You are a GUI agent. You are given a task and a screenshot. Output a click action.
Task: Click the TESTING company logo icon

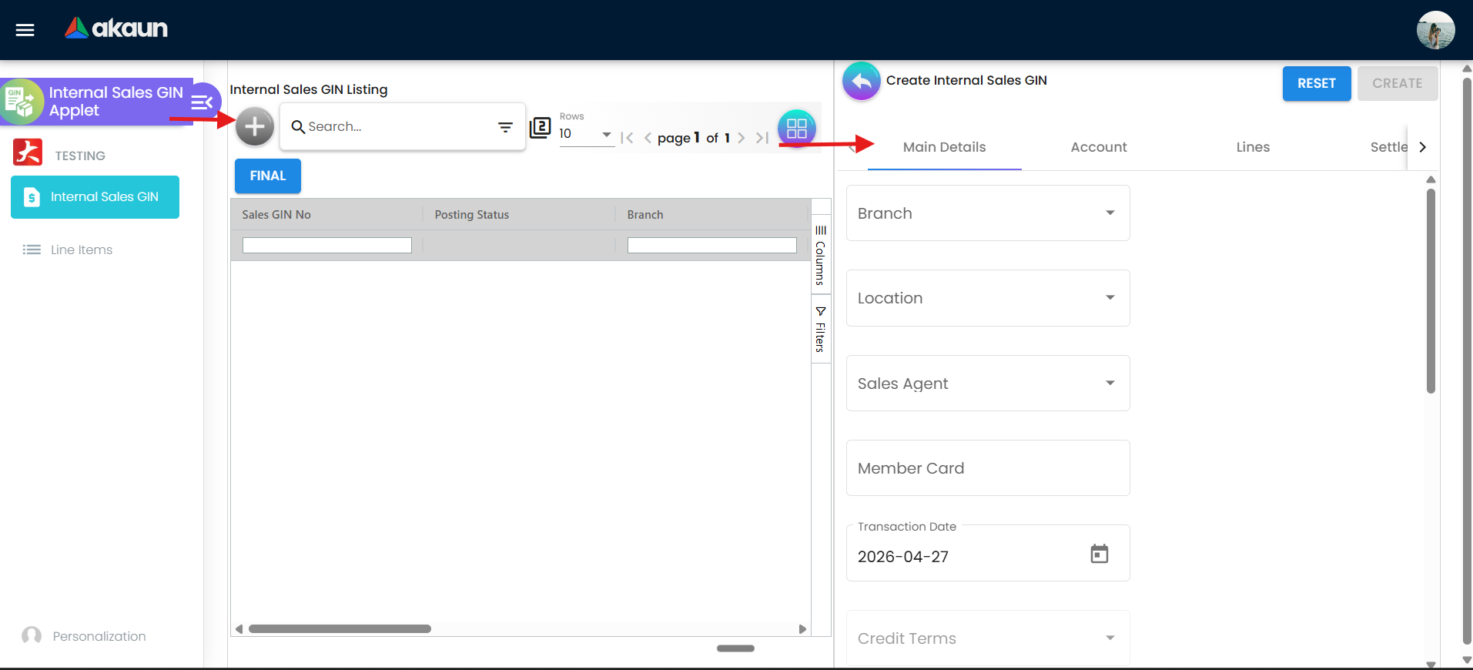pos(28,152)
